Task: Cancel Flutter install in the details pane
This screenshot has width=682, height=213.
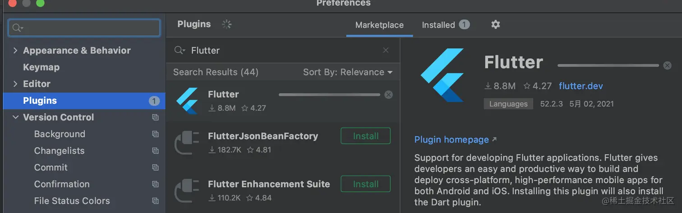Action: pyautogui.click(x=667, y=65)
